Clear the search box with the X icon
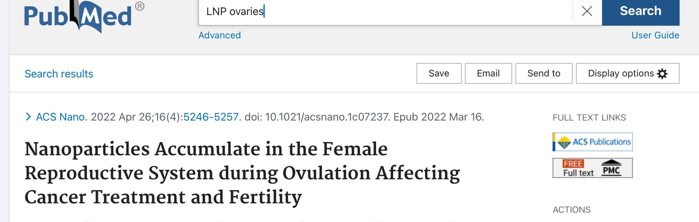This screenshot has width=699, height=222. 587,11
